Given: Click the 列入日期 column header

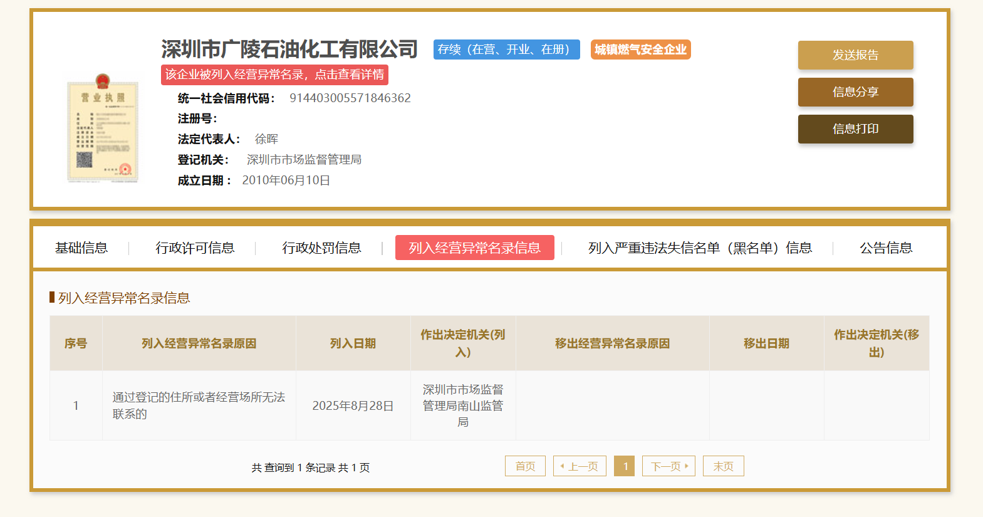Looking at the screenshot, I should click(x=353, y=343).
